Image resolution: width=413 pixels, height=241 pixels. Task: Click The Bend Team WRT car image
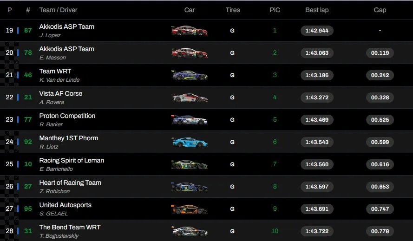[x=189, y=231]
